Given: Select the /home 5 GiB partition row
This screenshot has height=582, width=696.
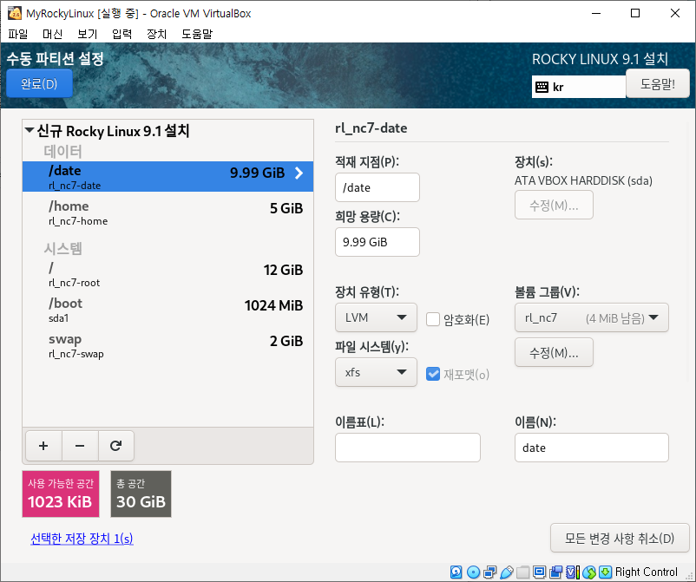Looking at the screenshot, I should pyautogui.click(x=167, y=213).
